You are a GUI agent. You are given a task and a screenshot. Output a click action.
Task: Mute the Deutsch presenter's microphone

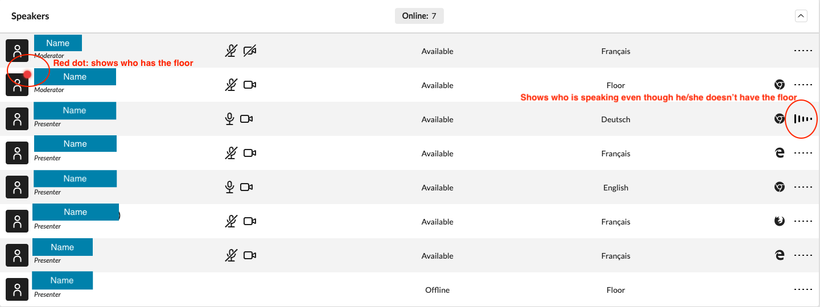click(x=230, y=119)
